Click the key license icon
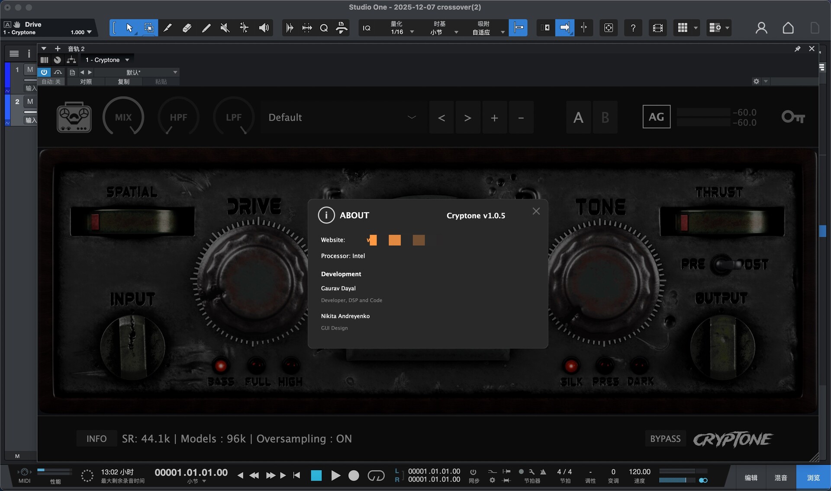The width and height of the screenshot is (831, 491). (x=793, y=117)
